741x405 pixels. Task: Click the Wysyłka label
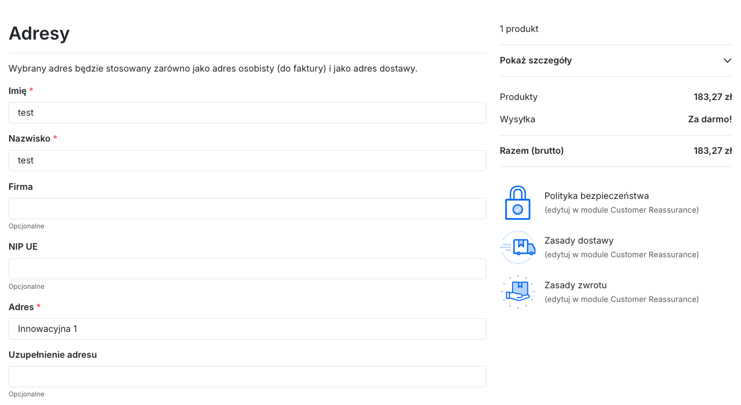(x=518, y=119)
